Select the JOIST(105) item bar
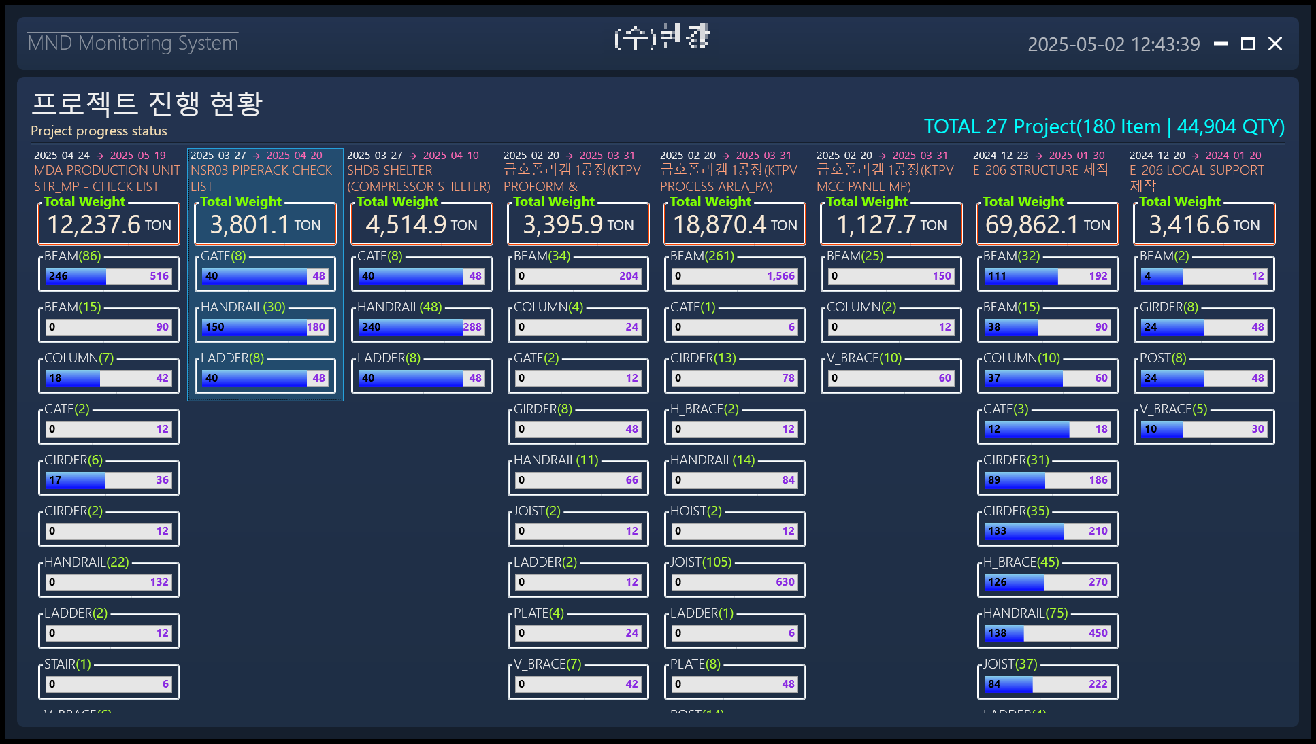 coord(735,581)
